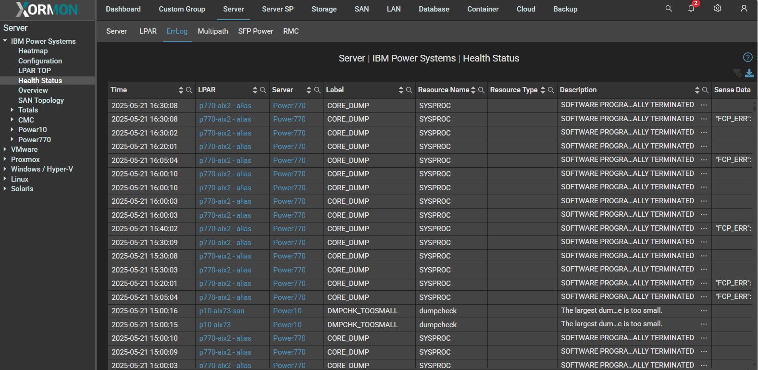Open LPAR TOP in the sidebar
758x370 pixels.
point(35,71)
